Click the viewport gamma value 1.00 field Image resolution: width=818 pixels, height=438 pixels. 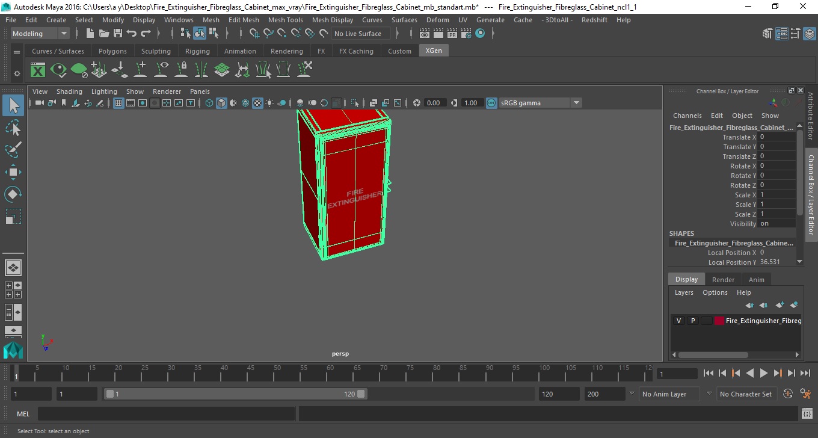(471, 103)
